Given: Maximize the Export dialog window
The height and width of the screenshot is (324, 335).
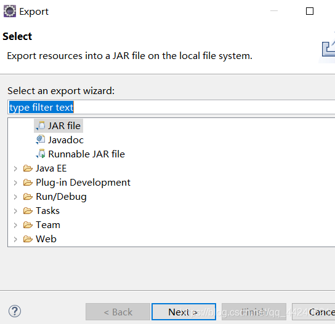Looking at the screenshot, I should [310, 11].
